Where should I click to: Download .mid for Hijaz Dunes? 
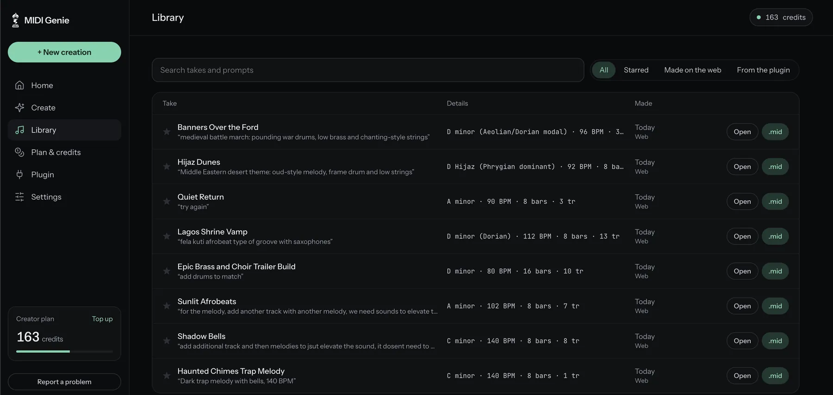(x=775, y=167)
